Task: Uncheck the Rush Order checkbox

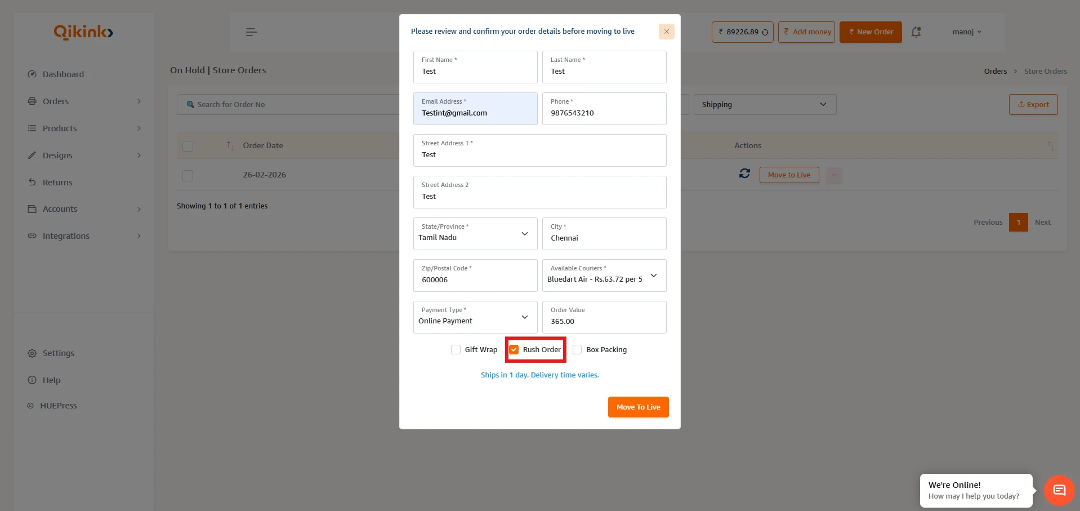Action: 514,350
